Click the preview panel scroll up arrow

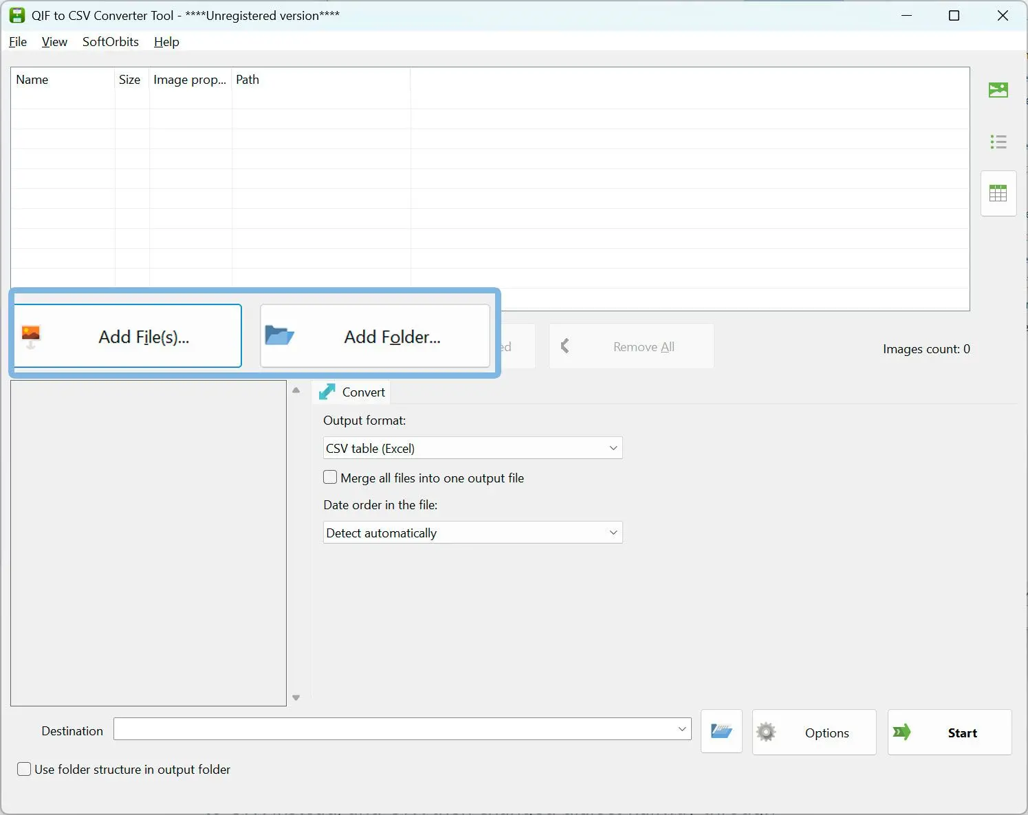[296, 390]
